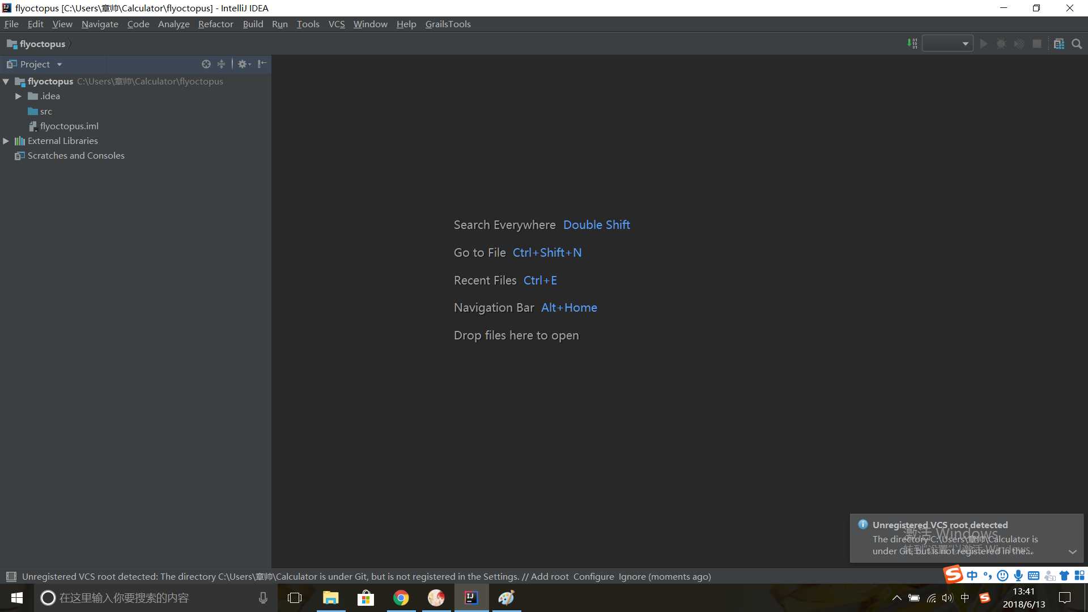Click the Unregistered VCS root notification title
Image resolution: width=1088 pixels, height=612 pixels.
tap(940, 525)
